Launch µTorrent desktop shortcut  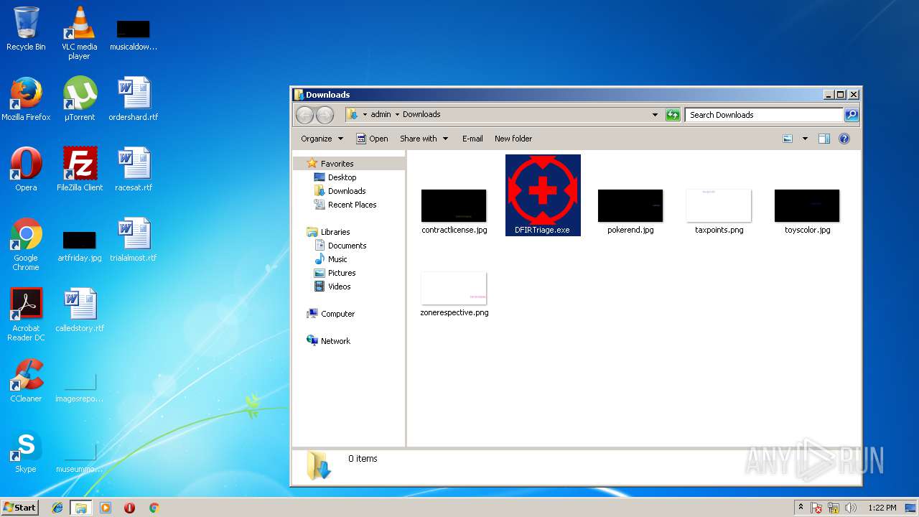(79, 99)
